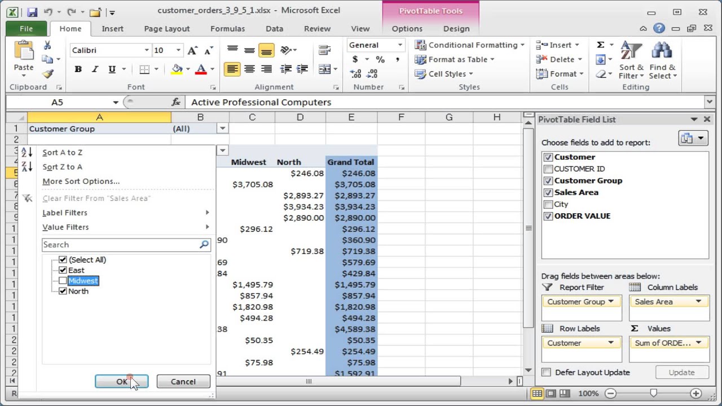Open Format as Table dropdown

(x=454, y=59)
